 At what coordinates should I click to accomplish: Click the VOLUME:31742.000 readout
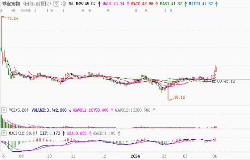[x=49, y=110]
